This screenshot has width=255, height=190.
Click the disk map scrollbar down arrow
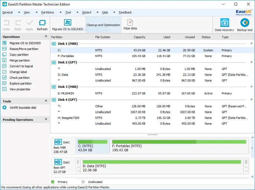pyautogui.click(x=253, y=177)
